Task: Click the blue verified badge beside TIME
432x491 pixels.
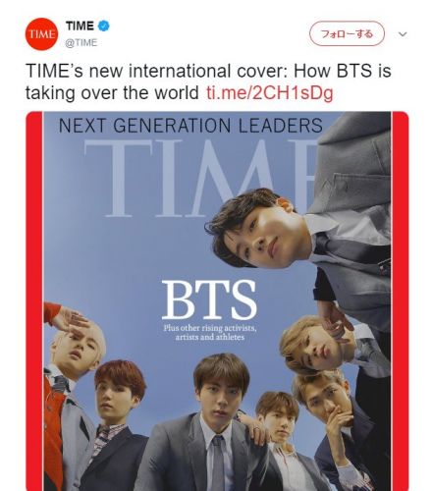Action: pos(104,26)
